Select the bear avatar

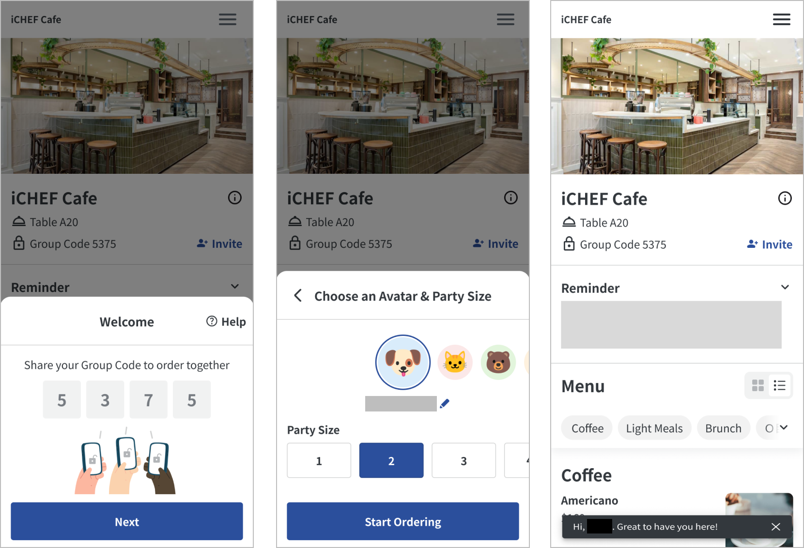(x=498, y=362)
